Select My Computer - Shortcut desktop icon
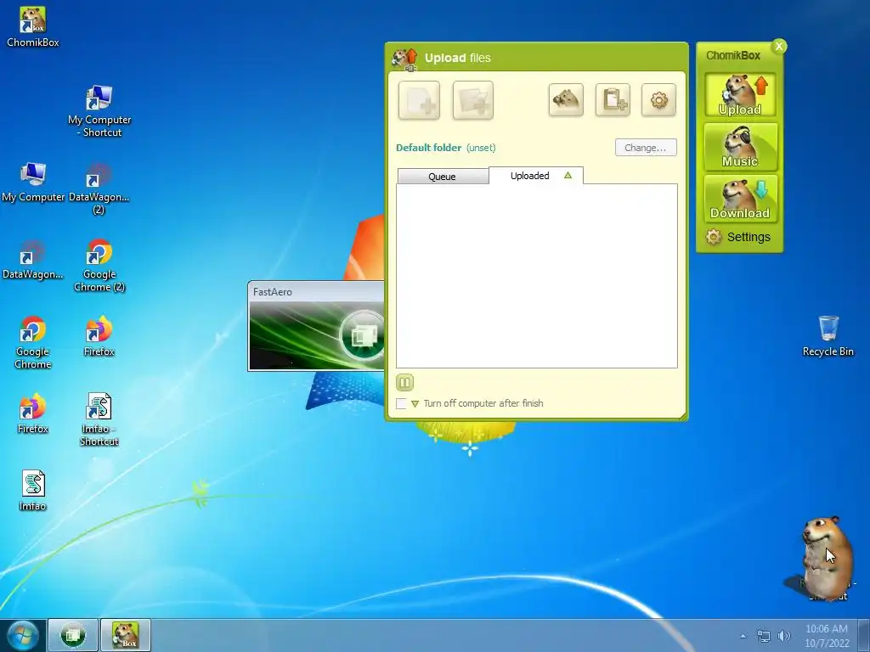Viewport: 870px width, 652px height. [x=100, y=111]
